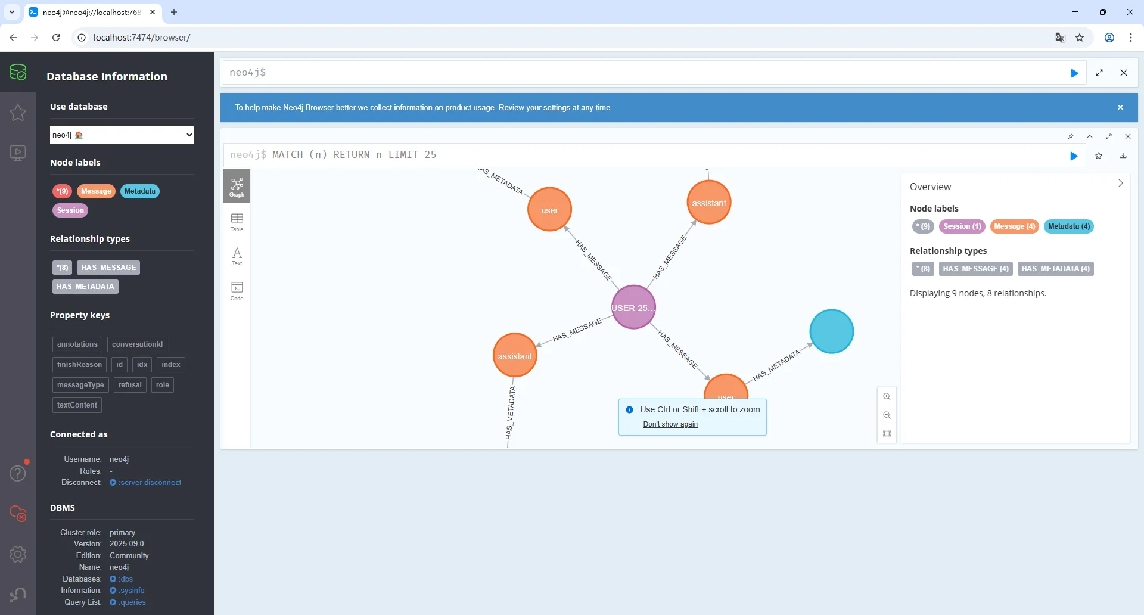Screen dimensions: 1144x615
Task: Collapse the result frame with up arrow
Action: tap(1090, 136)
